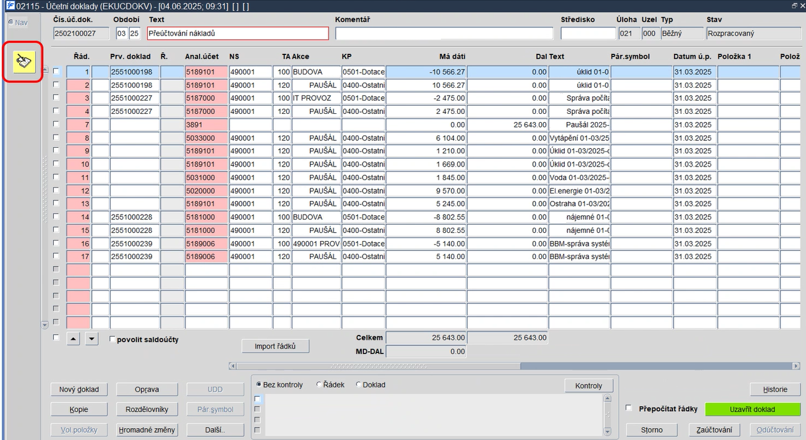The width and height of the screenshot is (806, 440).
Task: Click the Zaúčtování button
Action: [715, 430]
